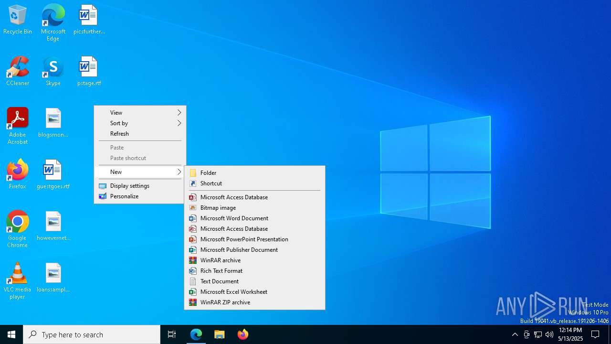611x344 pixels.
Task: Open the New submenu entry
Action: [x=140, y=172]
